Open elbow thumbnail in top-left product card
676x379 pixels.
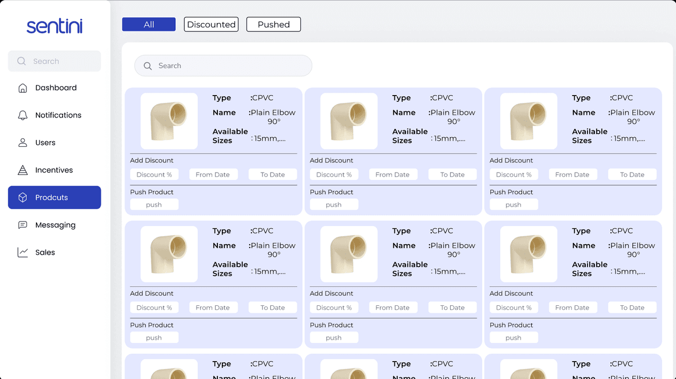(x=169, y=121)
